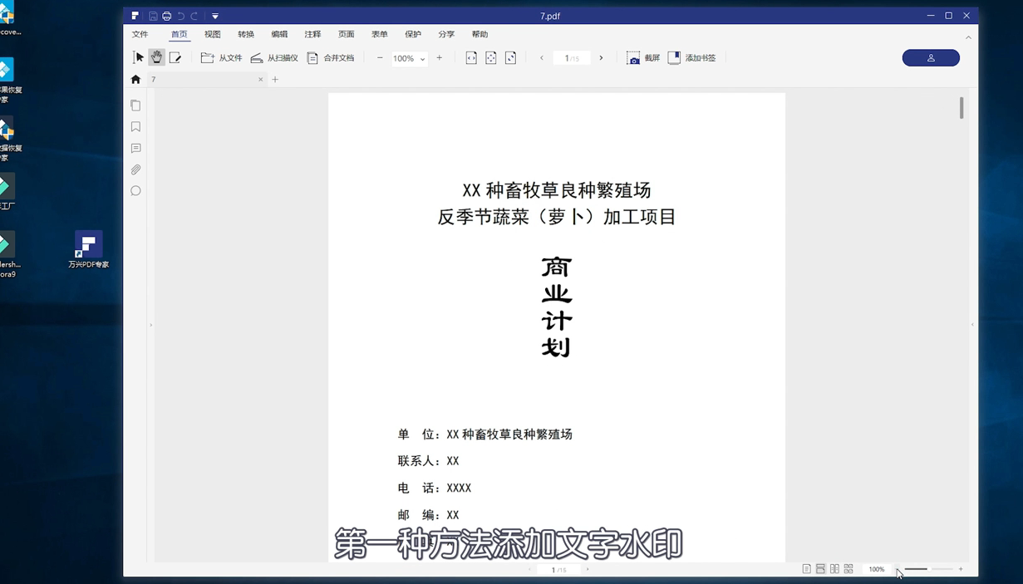Add a bookmark with 添加书签
Screen dimensions: 1023x584
(x=691, y=58)
